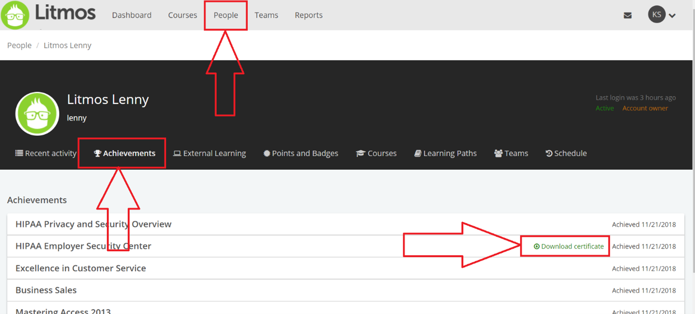Go to the Courses menu
The width and height of the screenshot is (695, 314).
182,15
